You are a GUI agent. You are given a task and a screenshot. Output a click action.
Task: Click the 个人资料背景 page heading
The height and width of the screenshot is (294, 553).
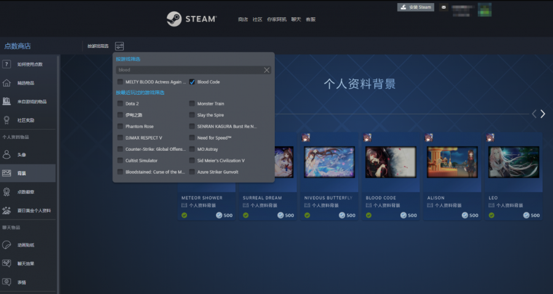click(360, 84)
